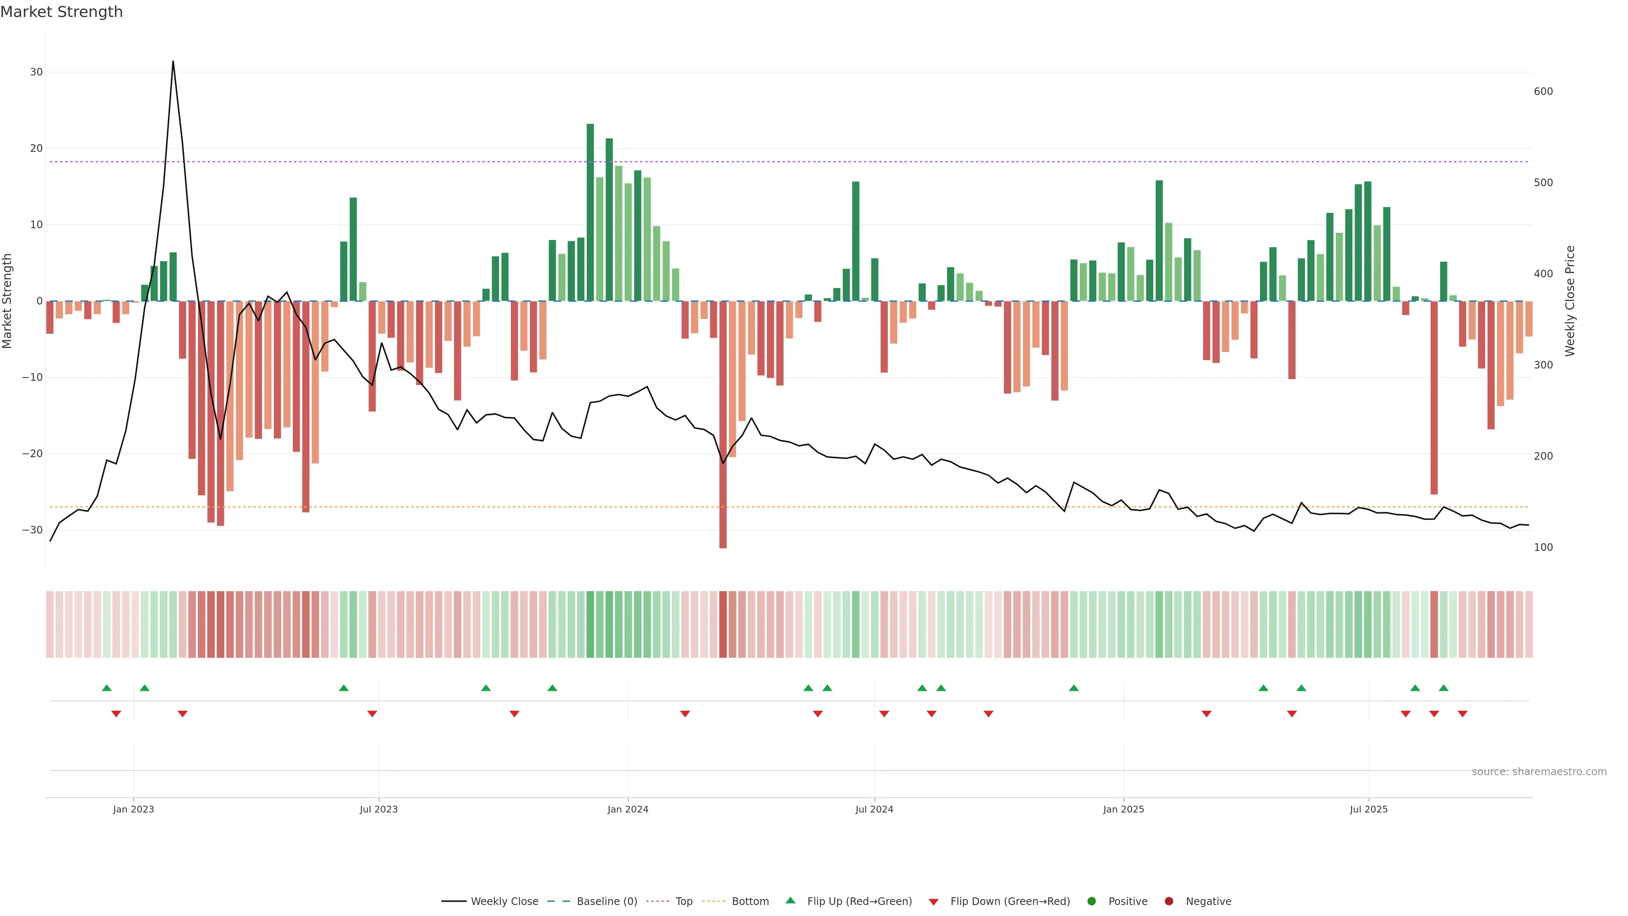Click the red Negative legend dot

pyautogui.click(x=1168, y=902)
